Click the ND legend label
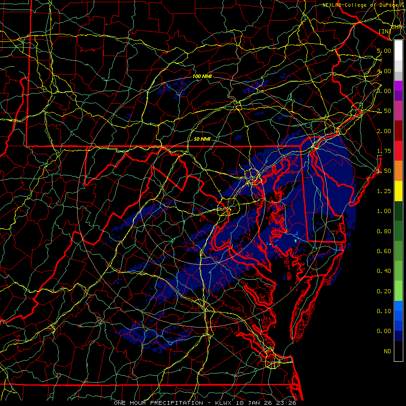Viewport: 406px width, 406px height. click(x=388, y=351)
